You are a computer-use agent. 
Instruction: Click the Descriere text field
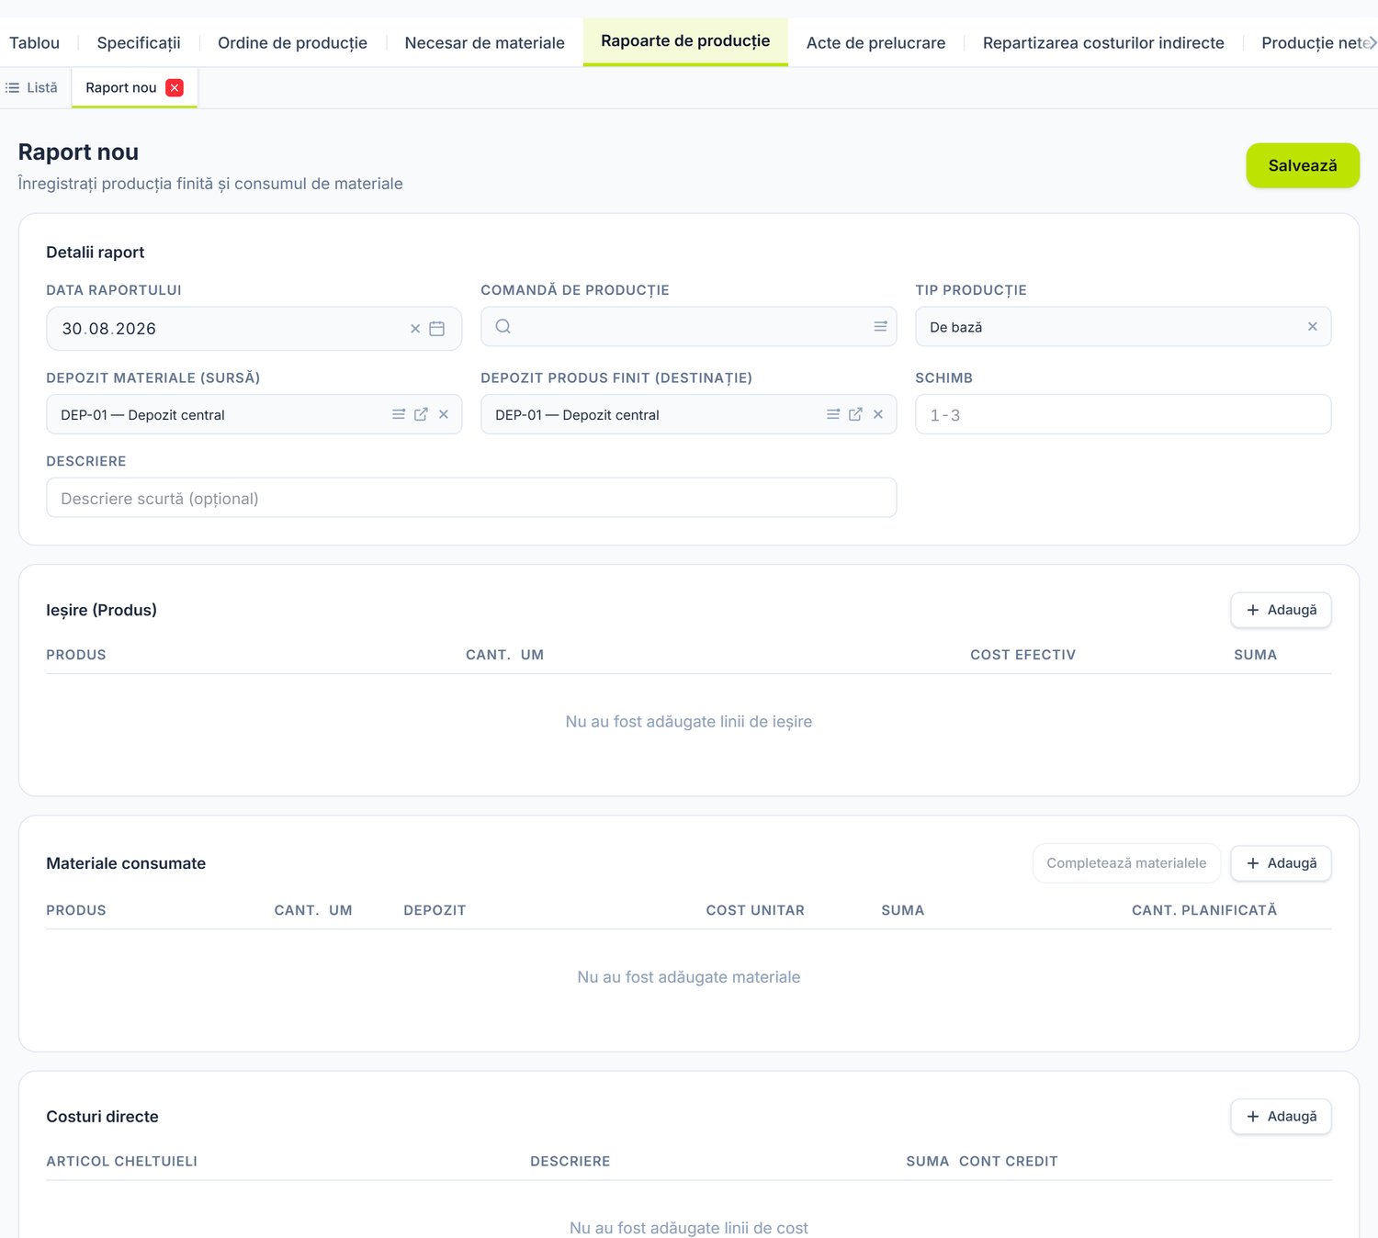(x=471, y=498)
